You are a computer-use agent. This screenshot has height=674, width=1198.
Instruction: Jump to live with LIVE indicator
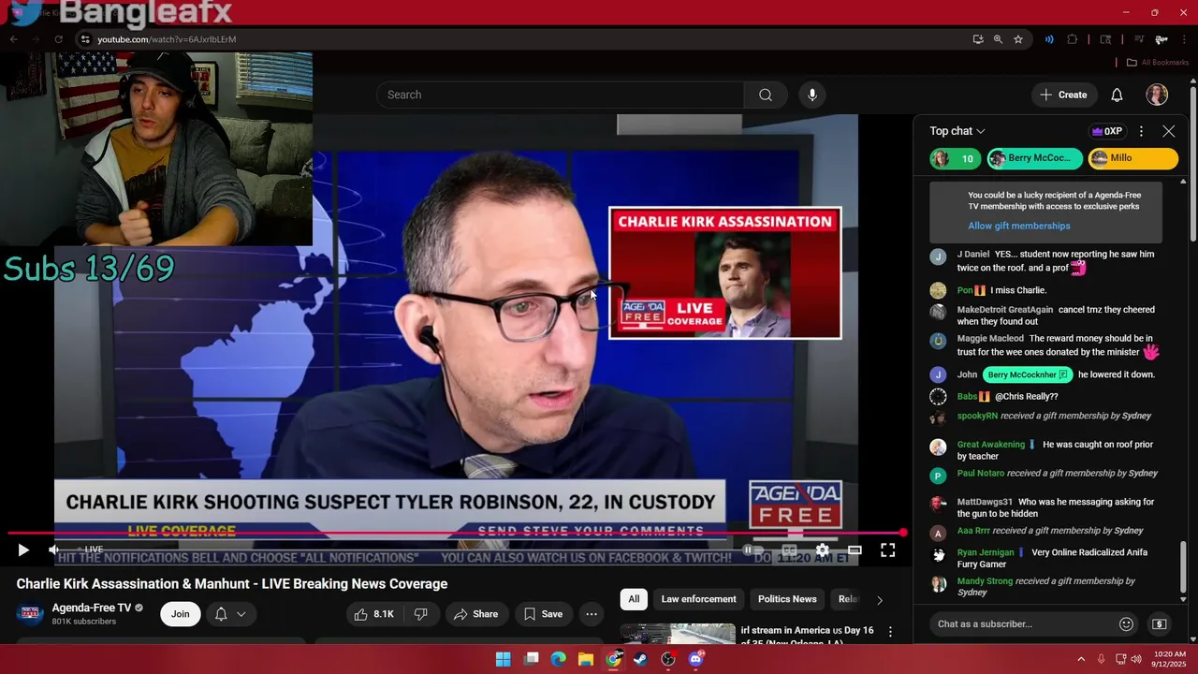pyautogui.click(x=90, y=549)
